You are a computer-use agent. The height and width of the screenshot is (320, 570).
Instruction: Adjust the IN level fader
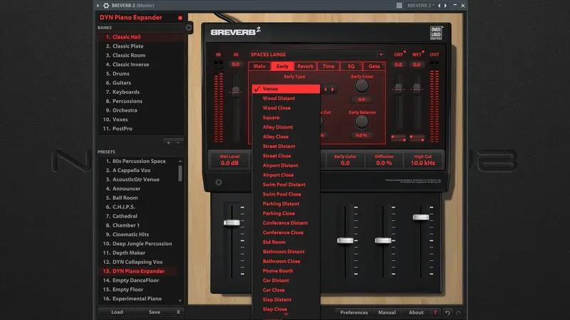[x=236, y=91]
